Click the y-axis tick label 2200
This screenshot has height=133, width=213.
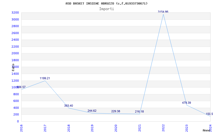(15, 47)
